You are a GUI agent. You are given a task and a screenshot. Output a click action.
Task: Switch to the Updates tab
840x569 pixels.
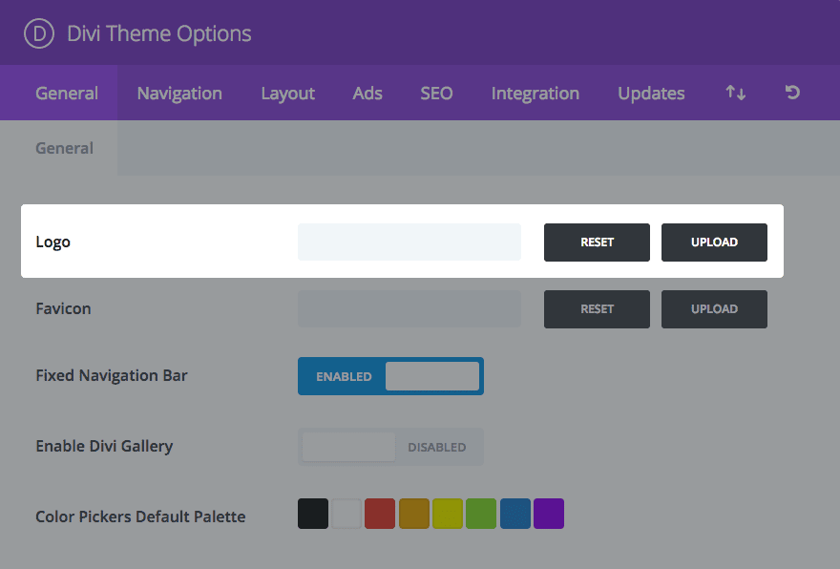tap(651, 93)
